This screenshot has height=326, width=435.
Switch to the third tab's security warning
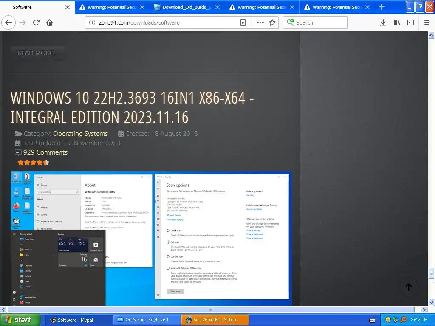tap(262, 7)
